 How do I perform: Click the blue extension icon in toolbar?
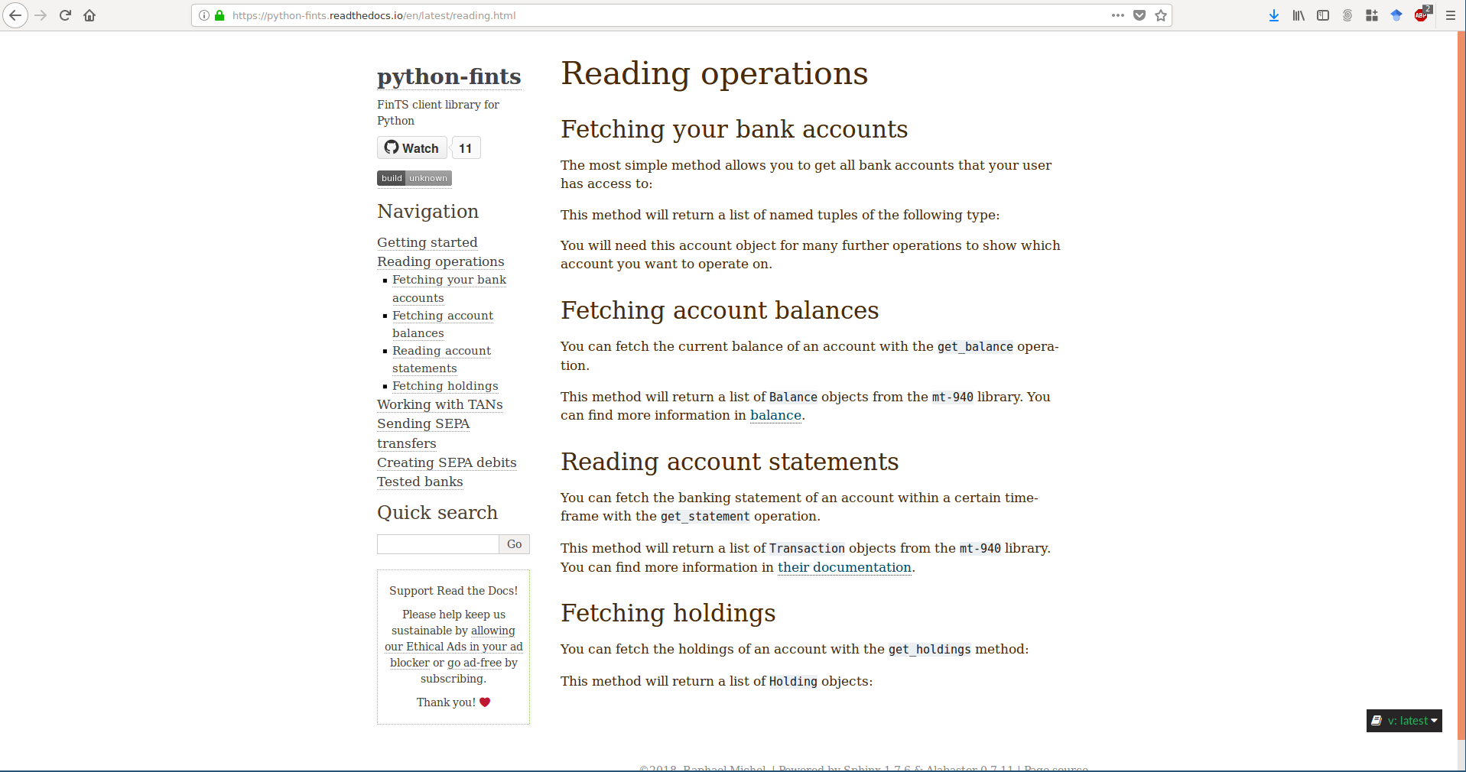pyautogui.click(x=1396, y=15)
